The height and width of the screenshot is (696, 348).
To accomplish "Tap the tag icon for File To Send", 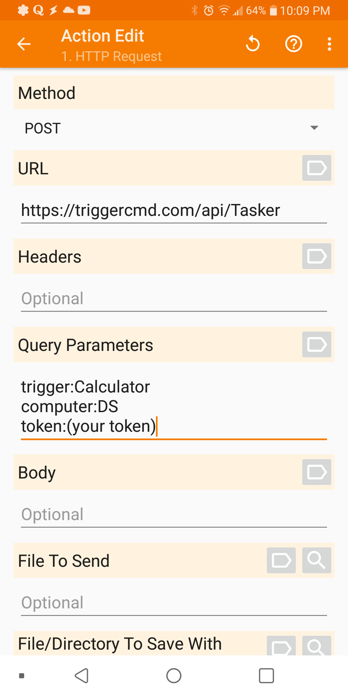I will (281, 560).
